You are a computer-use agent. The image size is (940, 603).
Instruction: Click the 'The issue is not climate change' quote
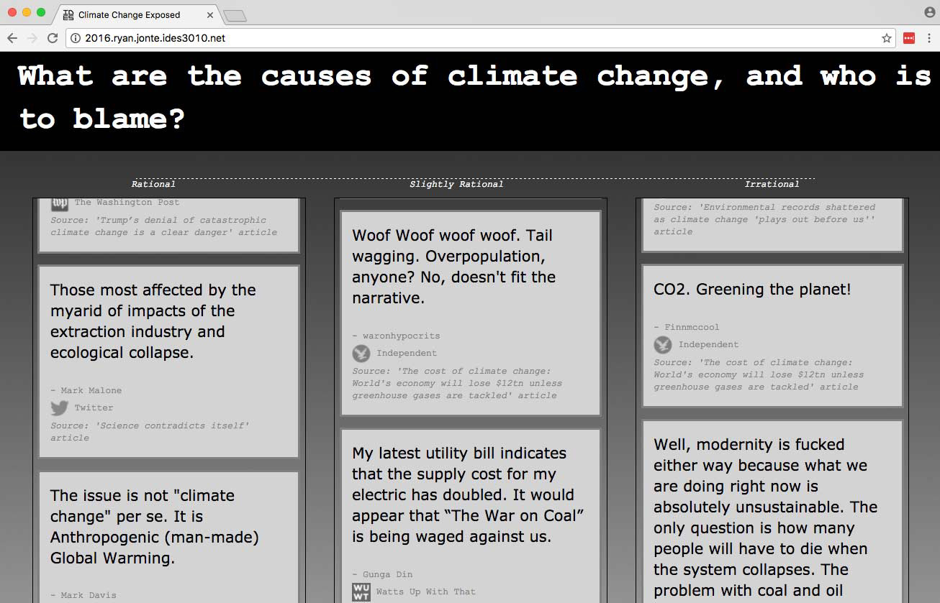tap(154, 527)
